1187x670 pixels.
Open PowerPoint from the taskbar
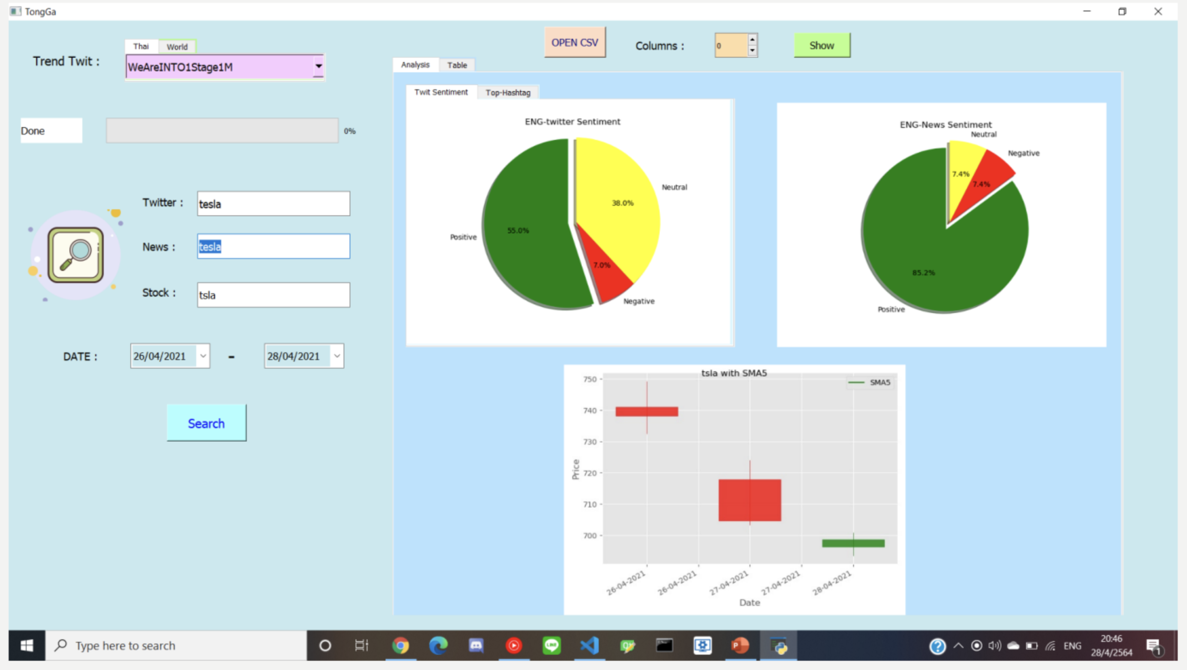[x=740, y=646]
